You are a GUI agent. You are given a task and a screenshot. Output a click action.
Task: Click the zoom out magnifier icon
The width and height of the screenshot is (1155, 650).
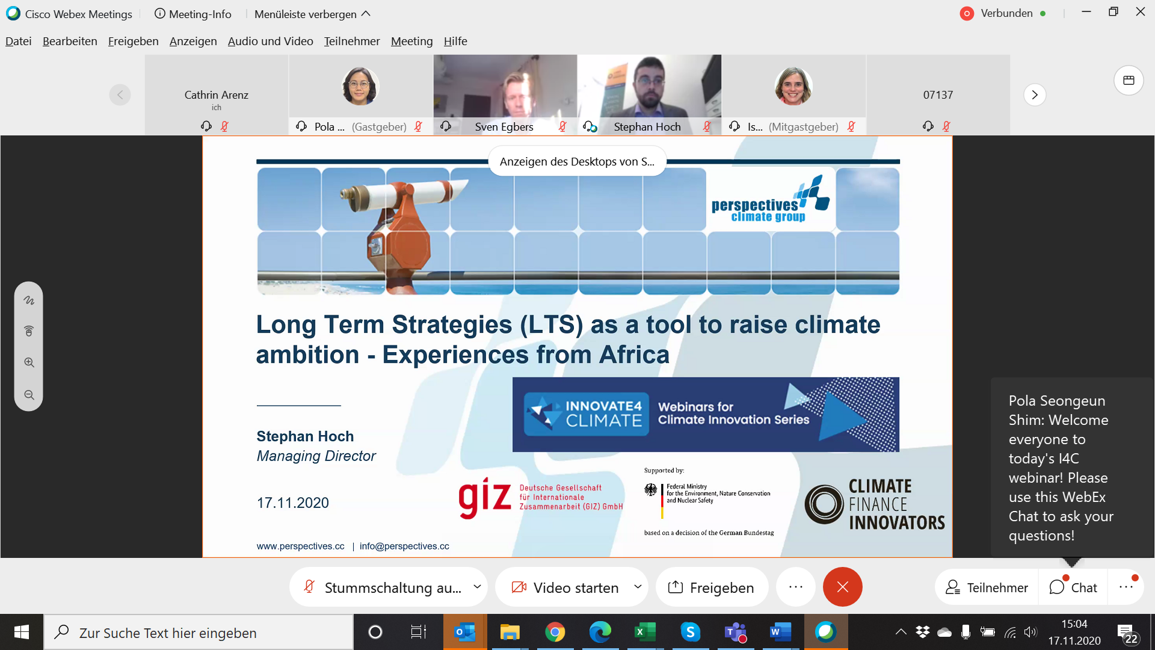tap(29, 395)
